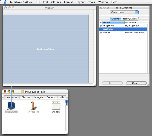The height and width of the screenshot is (136, 152).
Task: Click connection dot next to window outlet
Action: coord(101,33)
